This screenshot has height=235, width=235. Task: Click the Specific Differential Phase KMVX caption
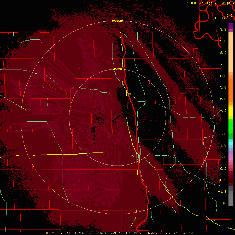pos(119,233)
